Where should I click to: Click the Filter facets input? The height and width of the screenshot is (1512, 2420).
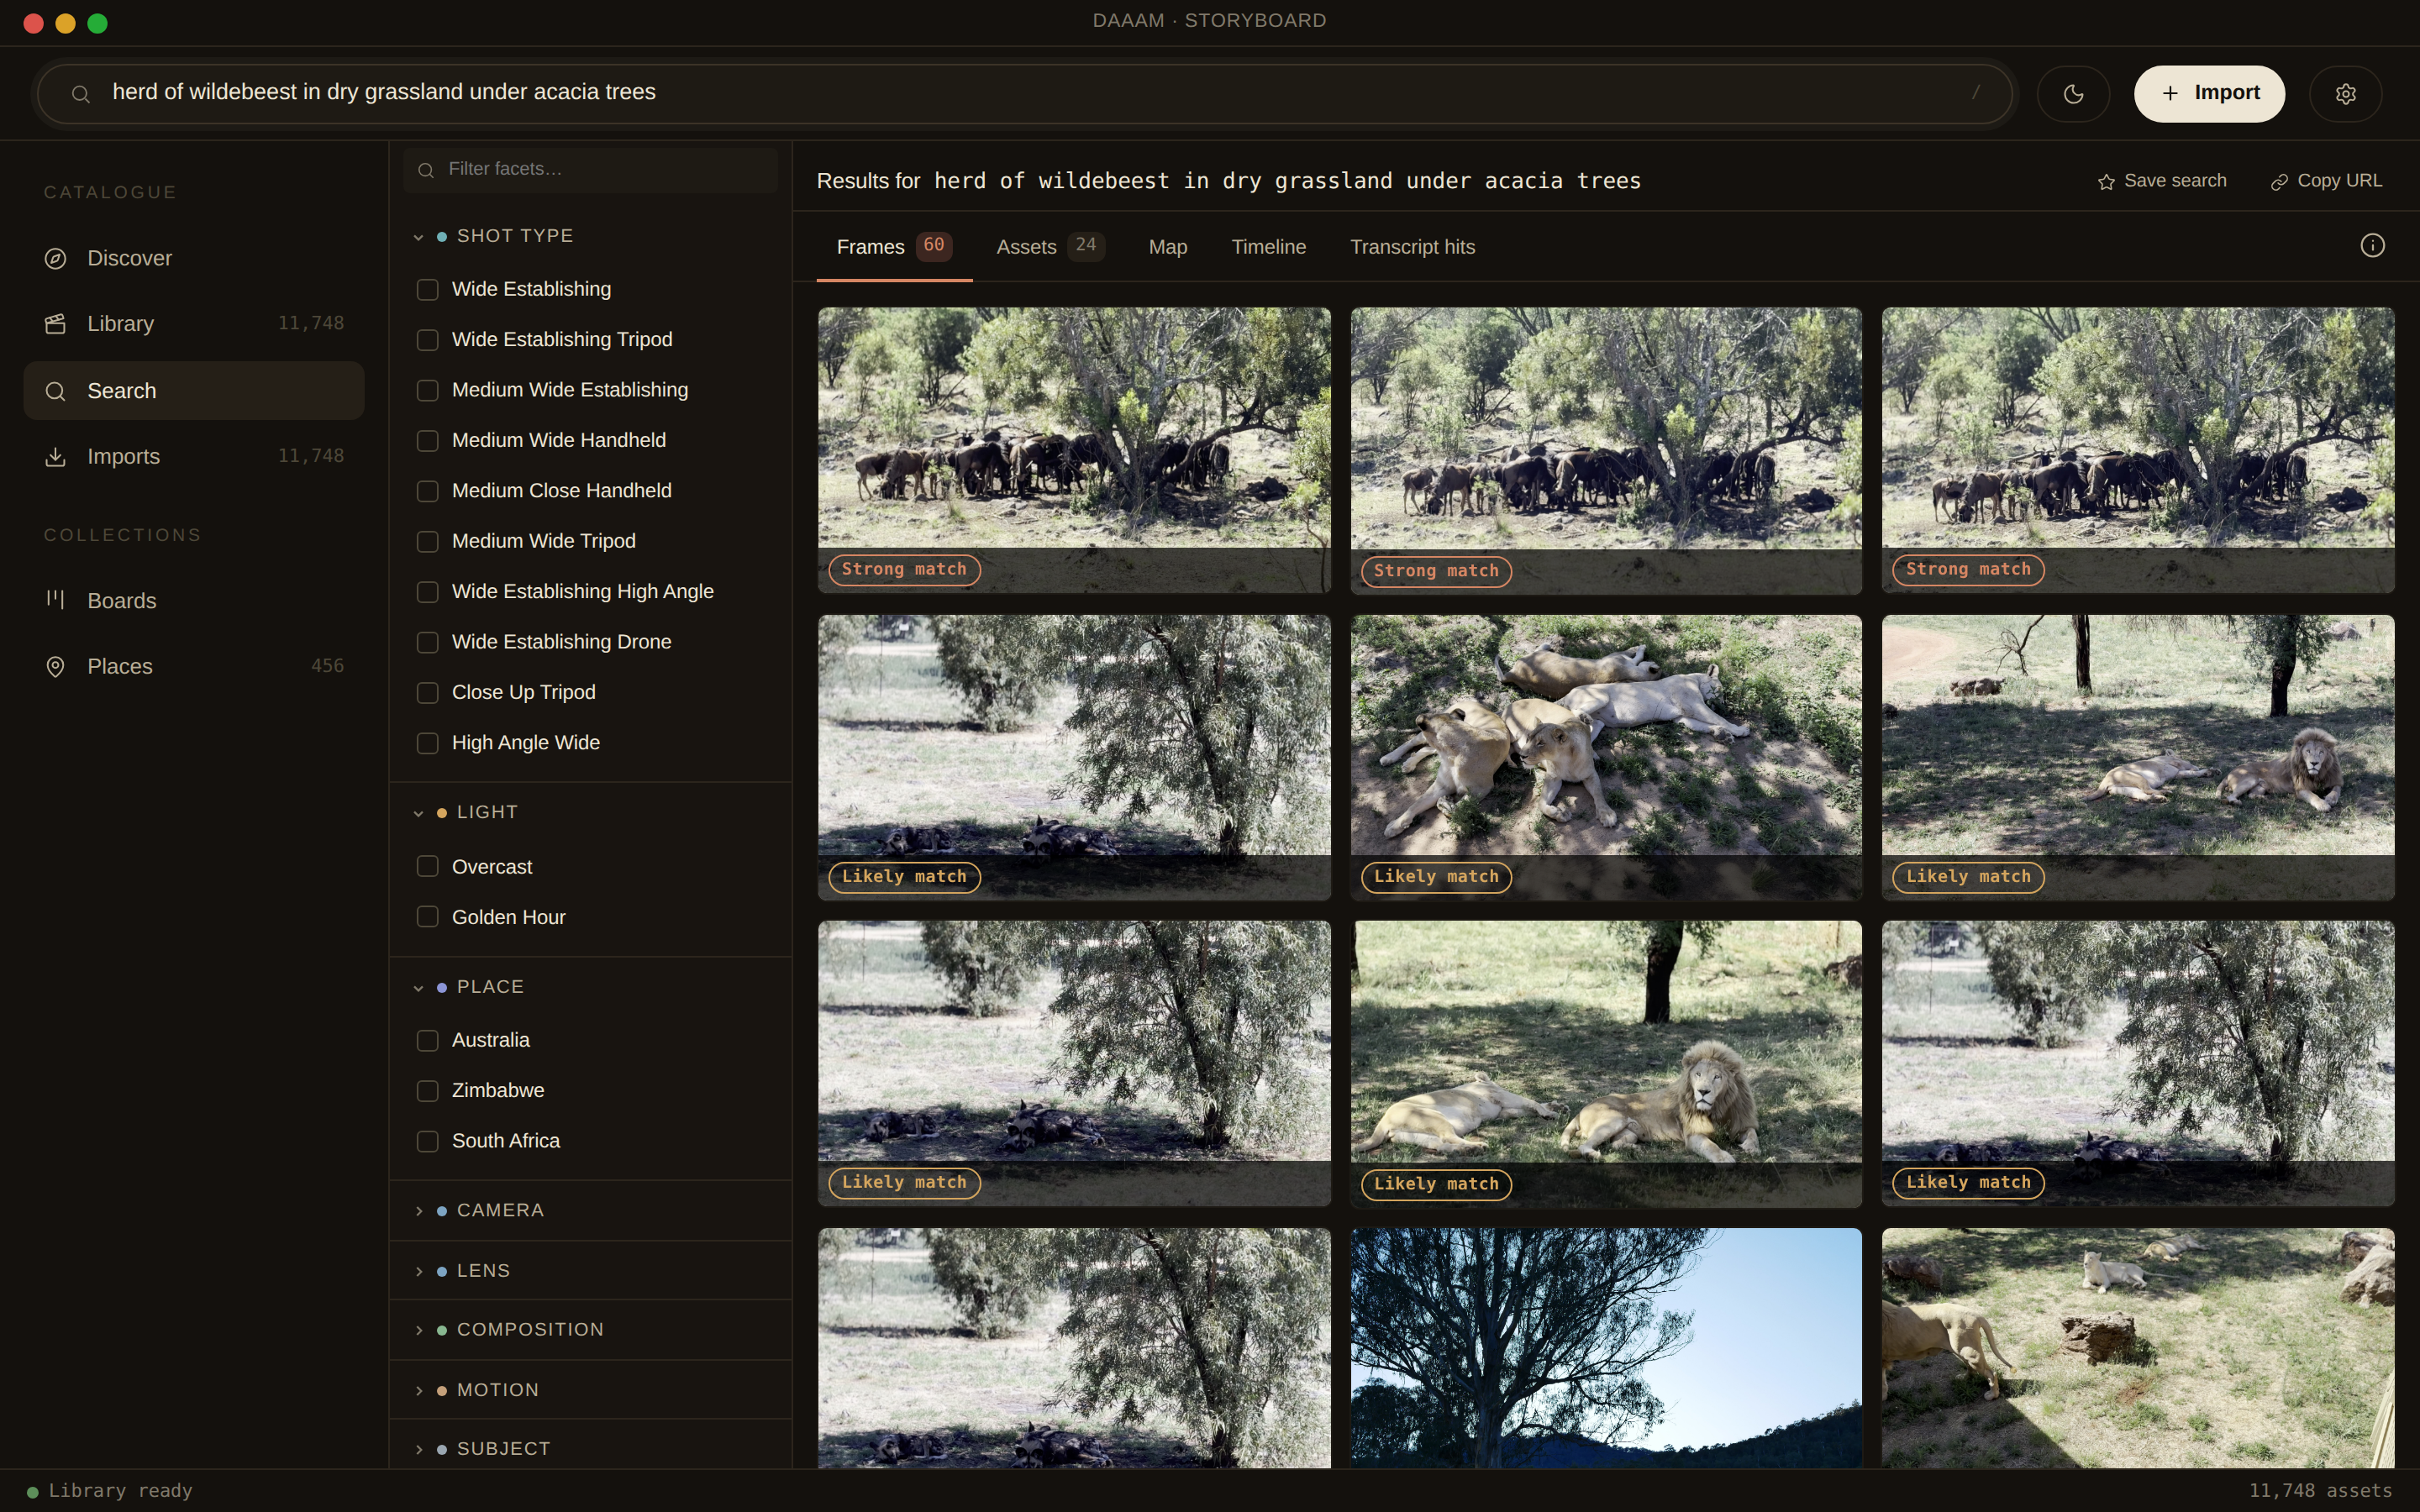590,170
